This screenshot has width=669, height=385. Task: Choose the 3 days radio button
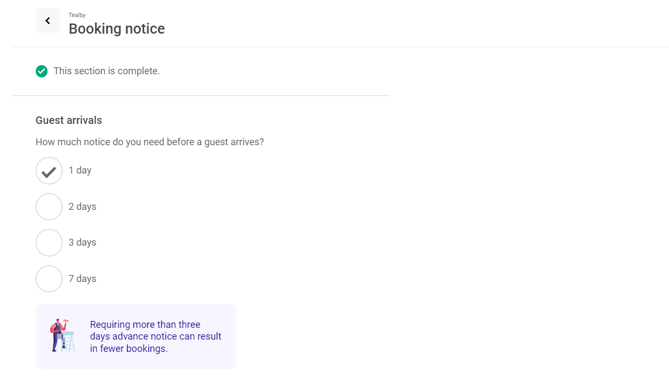pyautogui.click(x=49, y=242)
